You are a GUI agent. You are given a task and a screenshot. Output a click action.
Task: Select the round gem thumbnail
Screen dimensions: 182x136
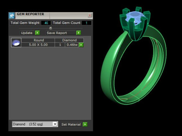tap(16, 43)
